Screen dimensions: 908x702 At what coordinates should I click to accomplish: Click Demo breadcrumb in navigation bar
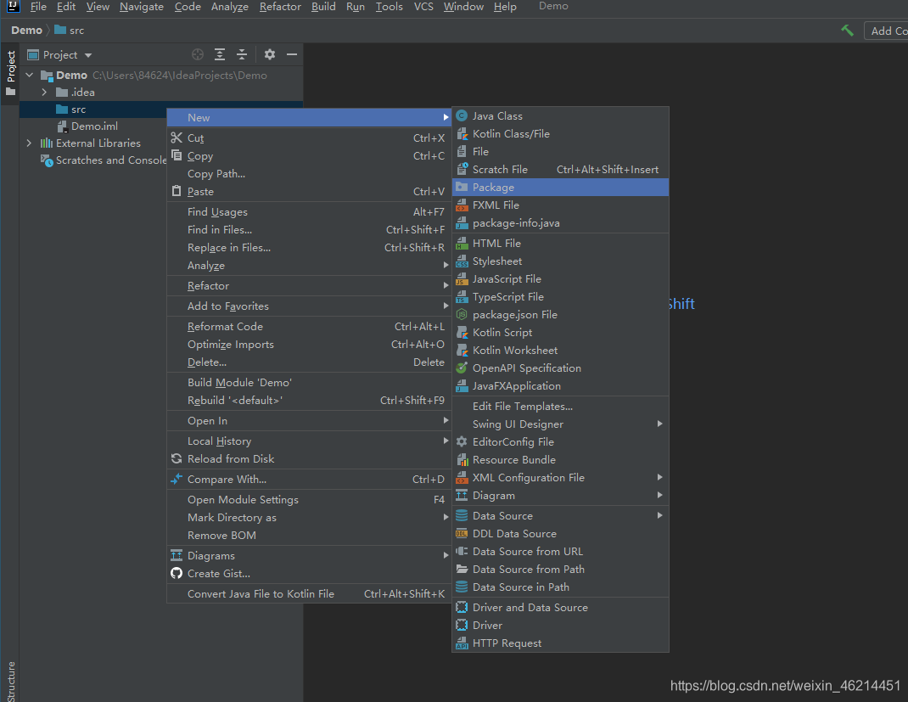click(26, 30)
